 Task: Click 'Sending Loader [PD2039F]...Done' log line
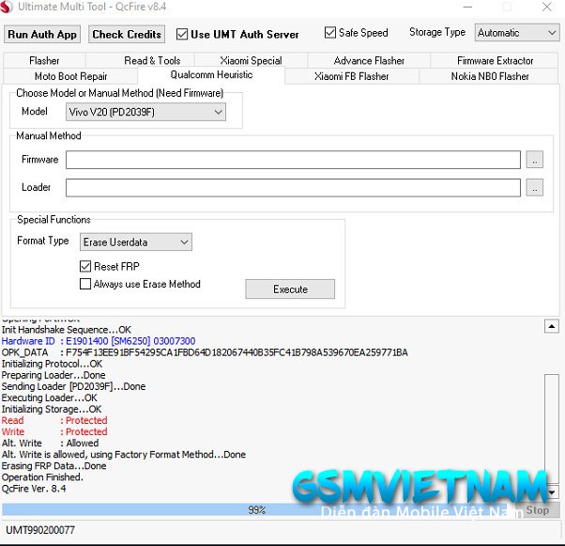(73, 386)
